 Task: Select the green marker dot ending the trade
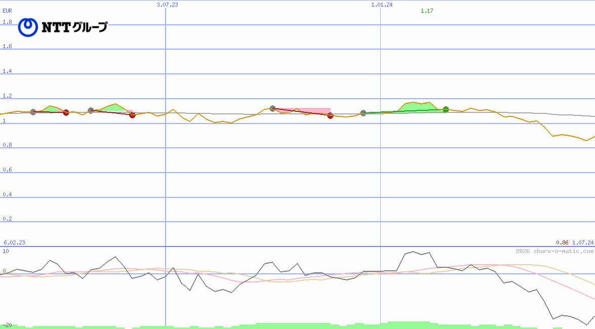pyautogui.click(x=446, y=109)
